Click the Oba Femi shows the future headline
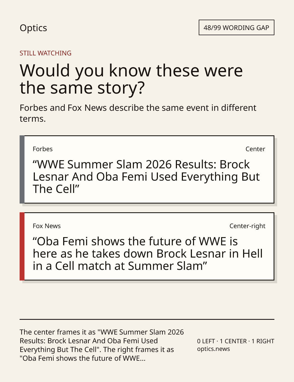The height and width of the screenshot is (382, 294). coord(148,253)
